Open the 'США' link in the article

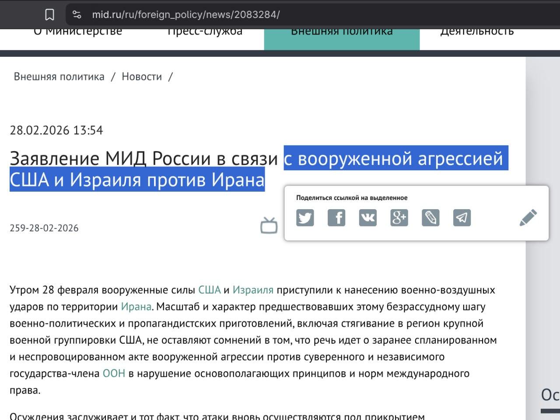click(x=210, y=290)
